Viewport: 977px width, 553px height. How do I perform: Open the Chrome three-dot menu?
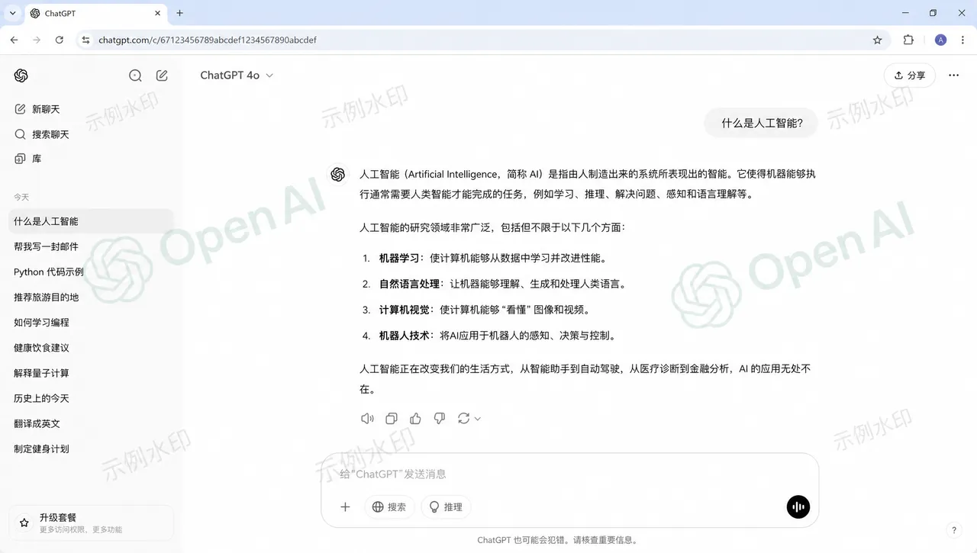tap(963, 40)
